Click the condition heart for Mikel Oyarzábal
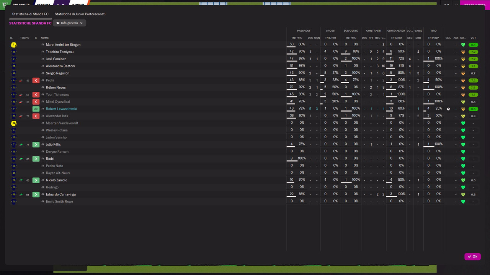Screen dimensions: 490x275 tap(463, 102)
